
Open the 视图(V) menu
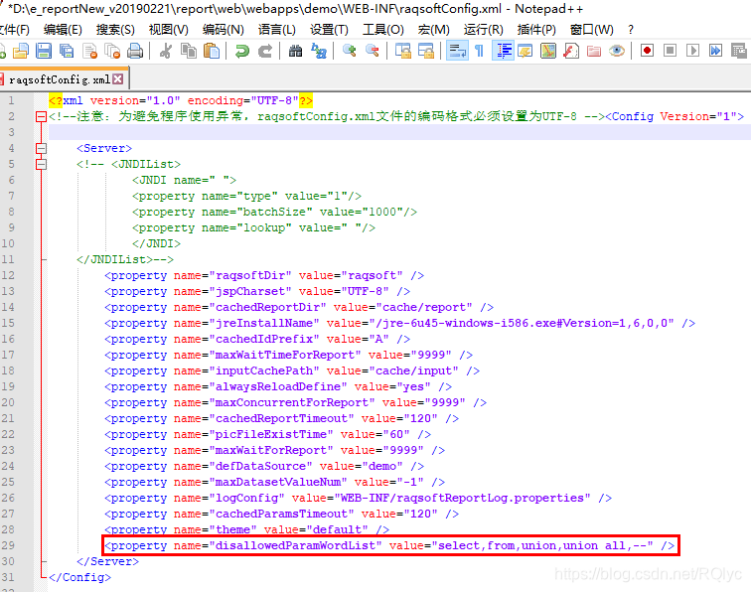point(169,30)
